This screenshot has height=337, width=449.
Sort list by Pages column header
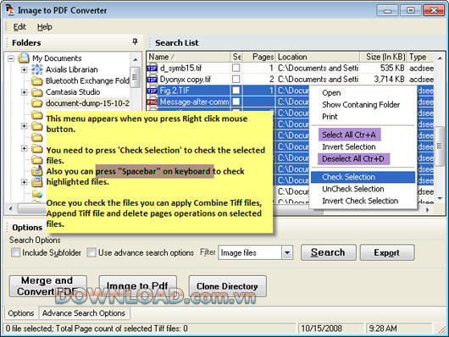pyautogui.click(x=259, y=57)
